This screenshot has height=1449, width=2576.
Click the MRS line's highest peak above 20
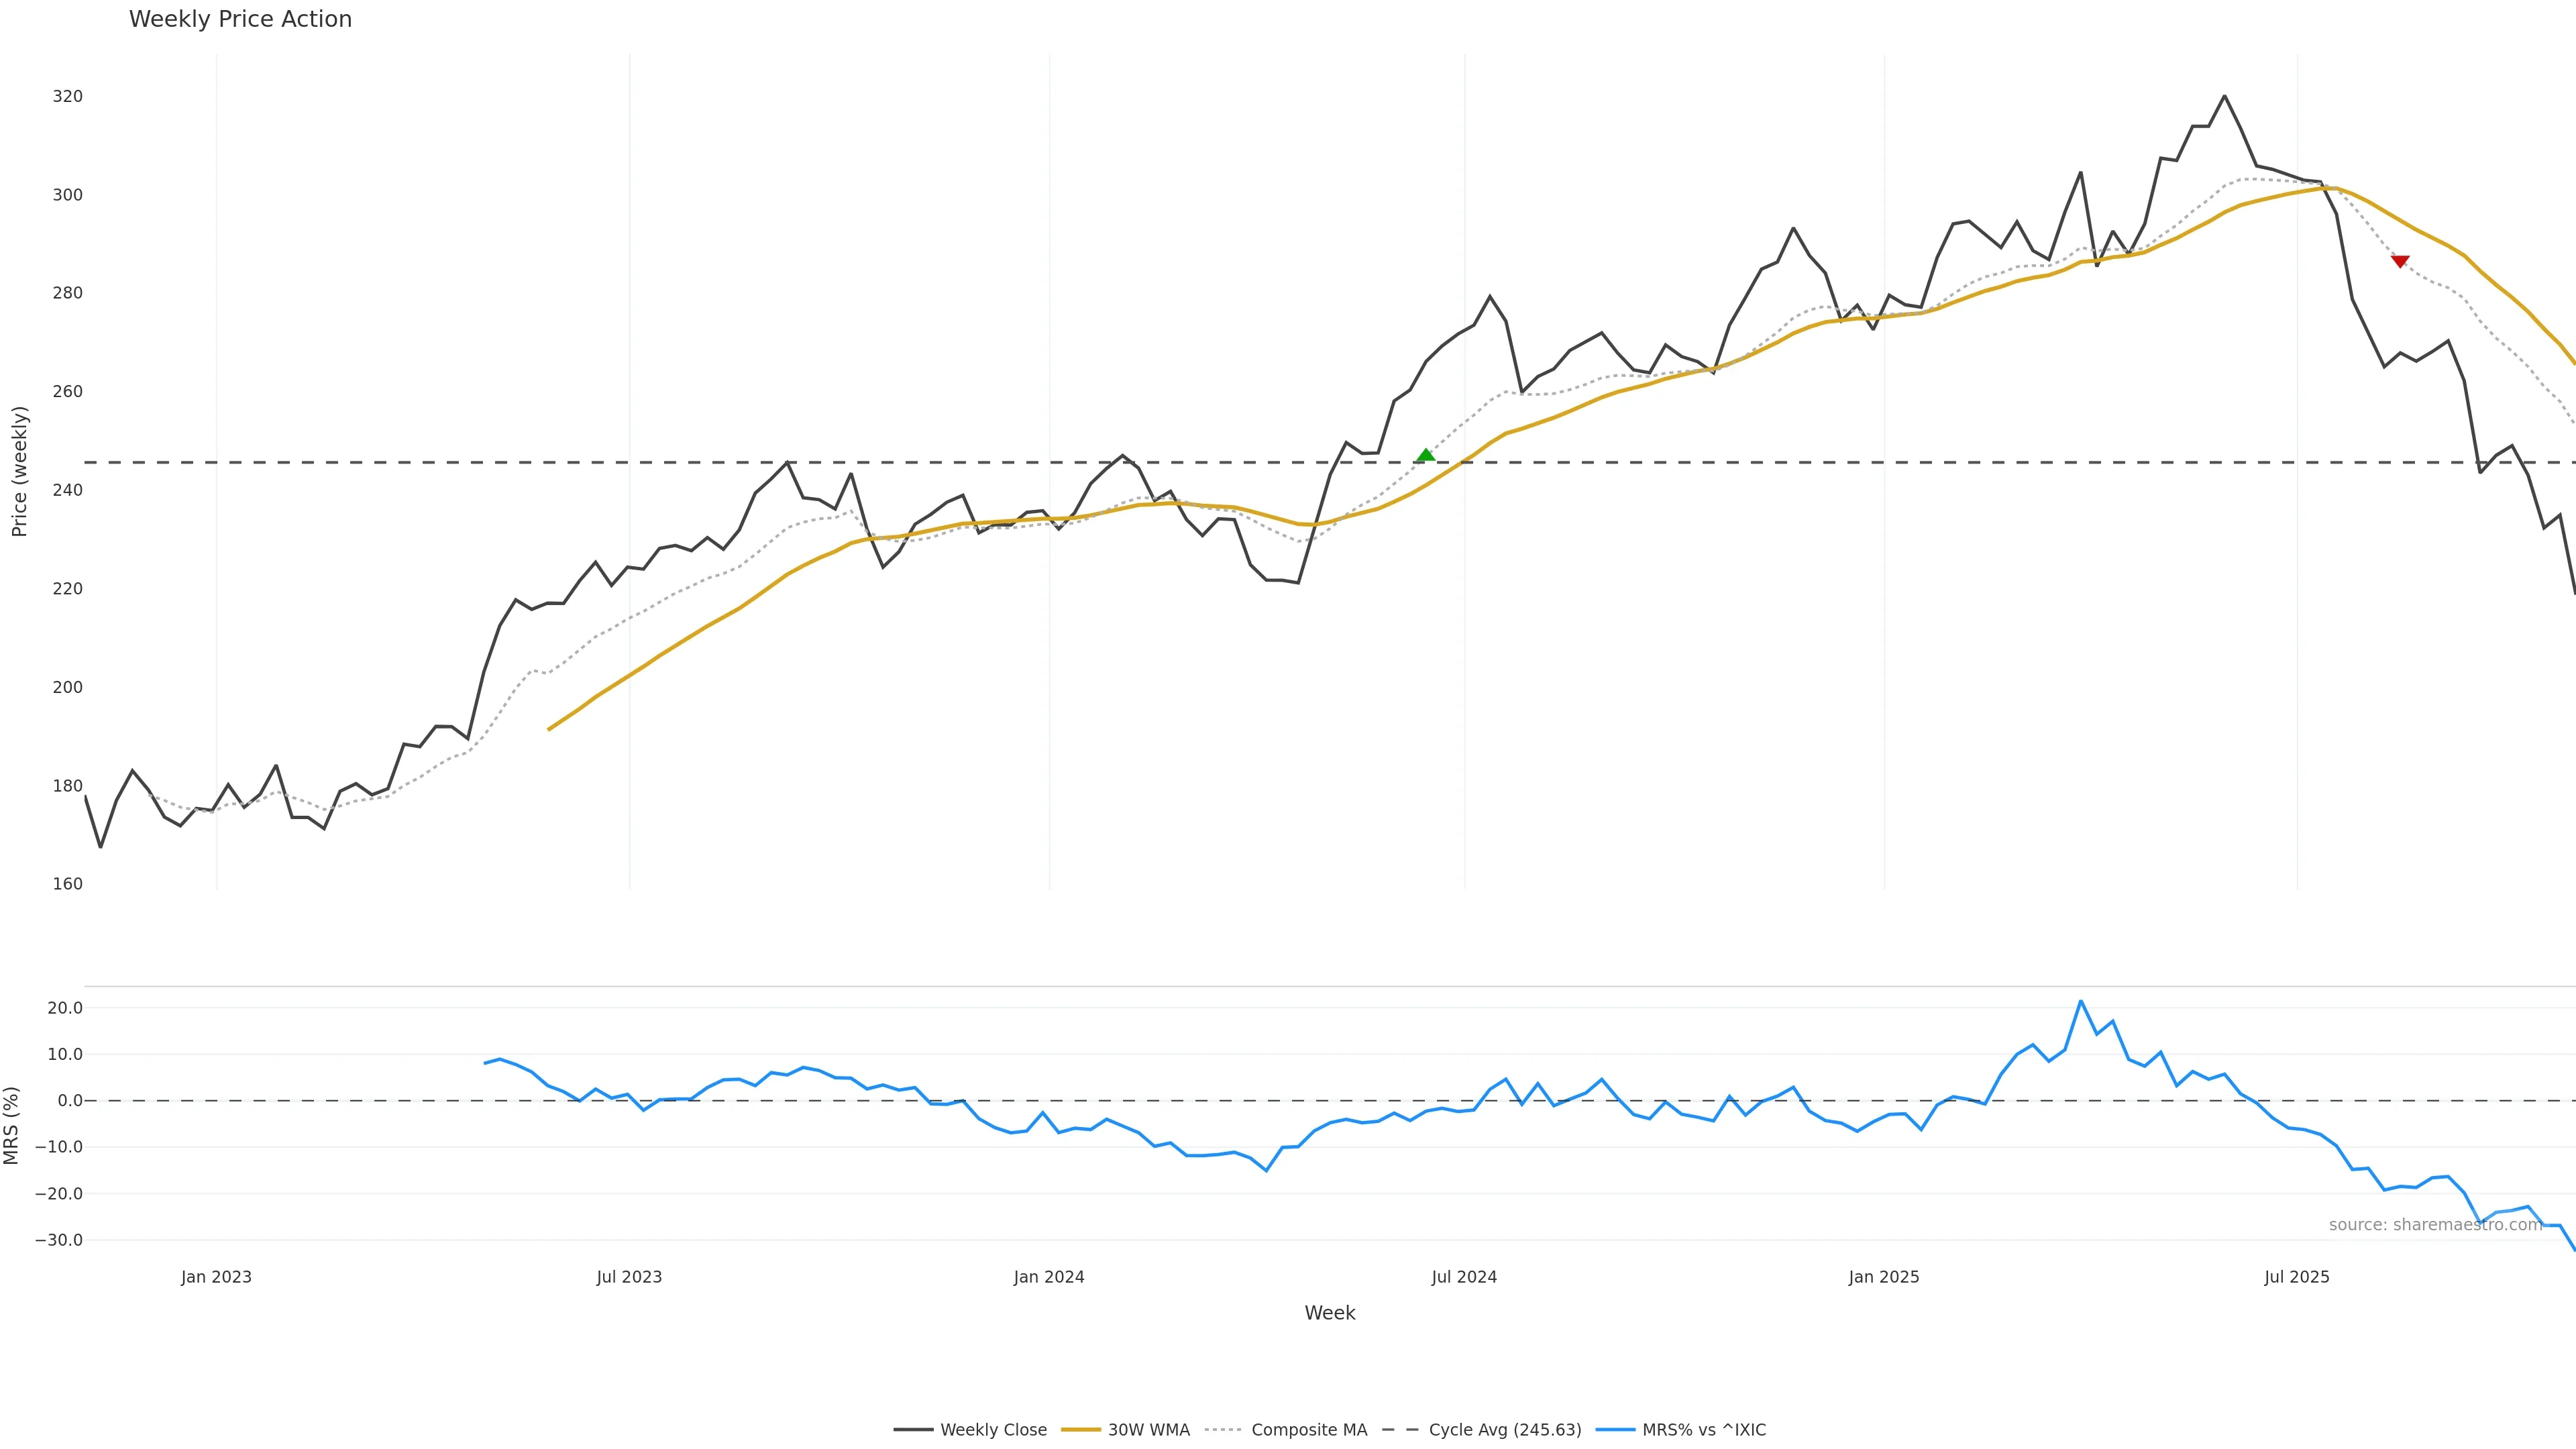2080,1001
